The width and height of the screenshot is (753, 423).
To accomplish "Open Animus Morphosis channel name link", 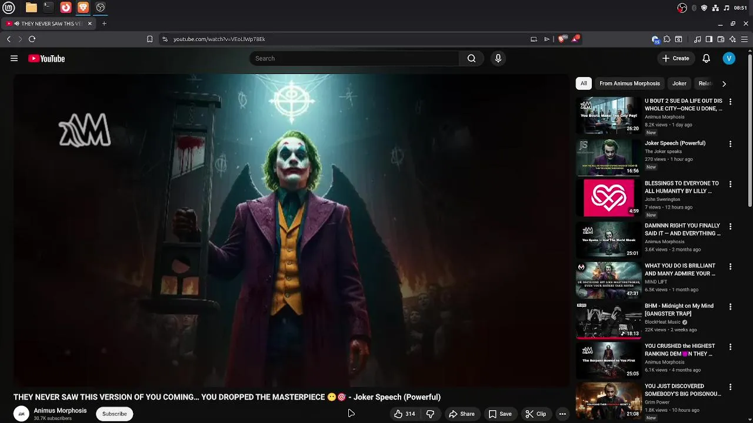I will pos(60,411).
